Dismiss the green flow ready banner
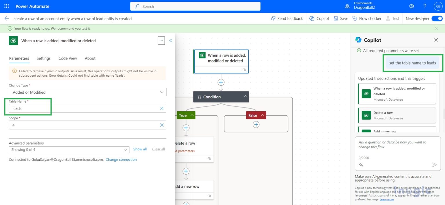 coord(436,28)
